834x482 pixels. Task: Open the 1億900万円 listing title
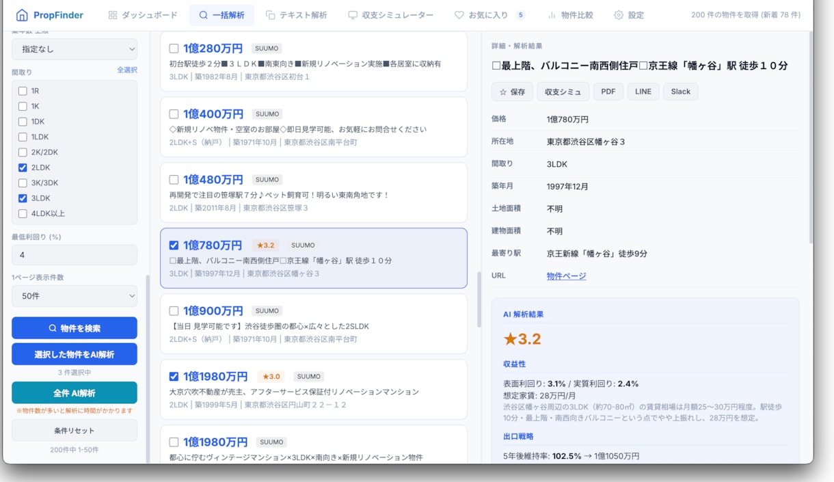[213, 311]
